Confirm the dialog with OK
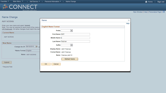The height and width of the screenshot is (93, 166). click(x=46, y=64)
